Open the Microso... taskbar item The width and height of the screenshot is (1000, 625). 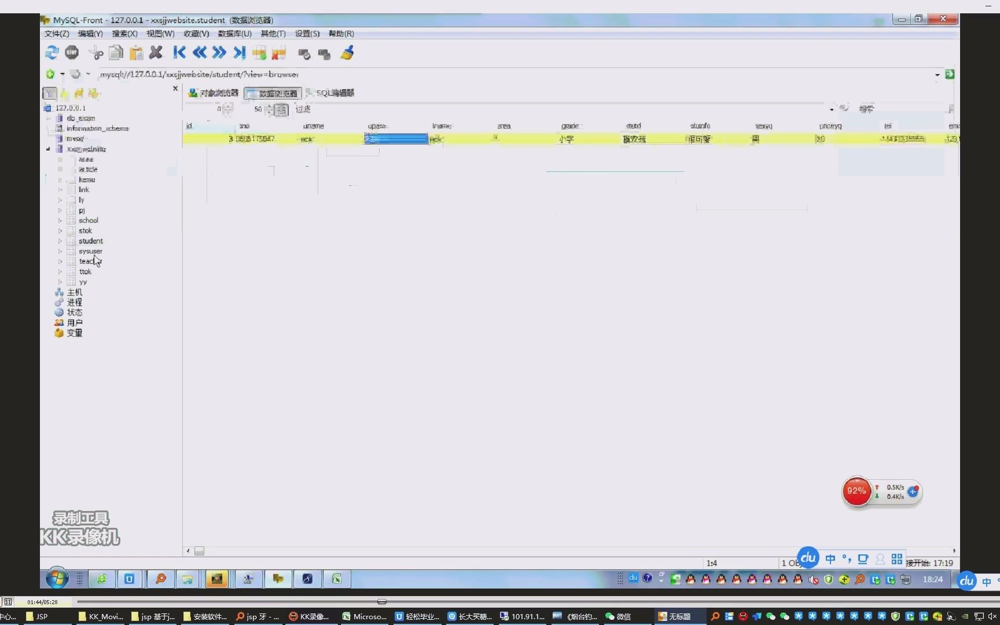[364, 616]
